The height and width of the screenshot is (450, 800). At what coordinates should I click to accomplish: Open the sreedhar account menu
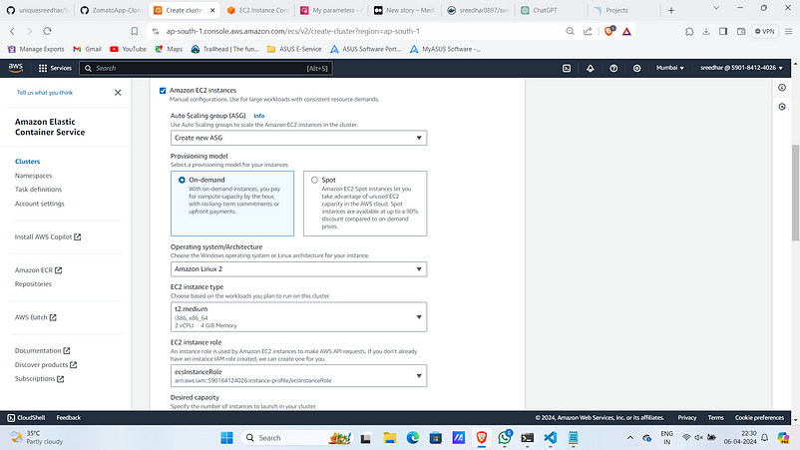pyautogui.click(x=741, y=68)
